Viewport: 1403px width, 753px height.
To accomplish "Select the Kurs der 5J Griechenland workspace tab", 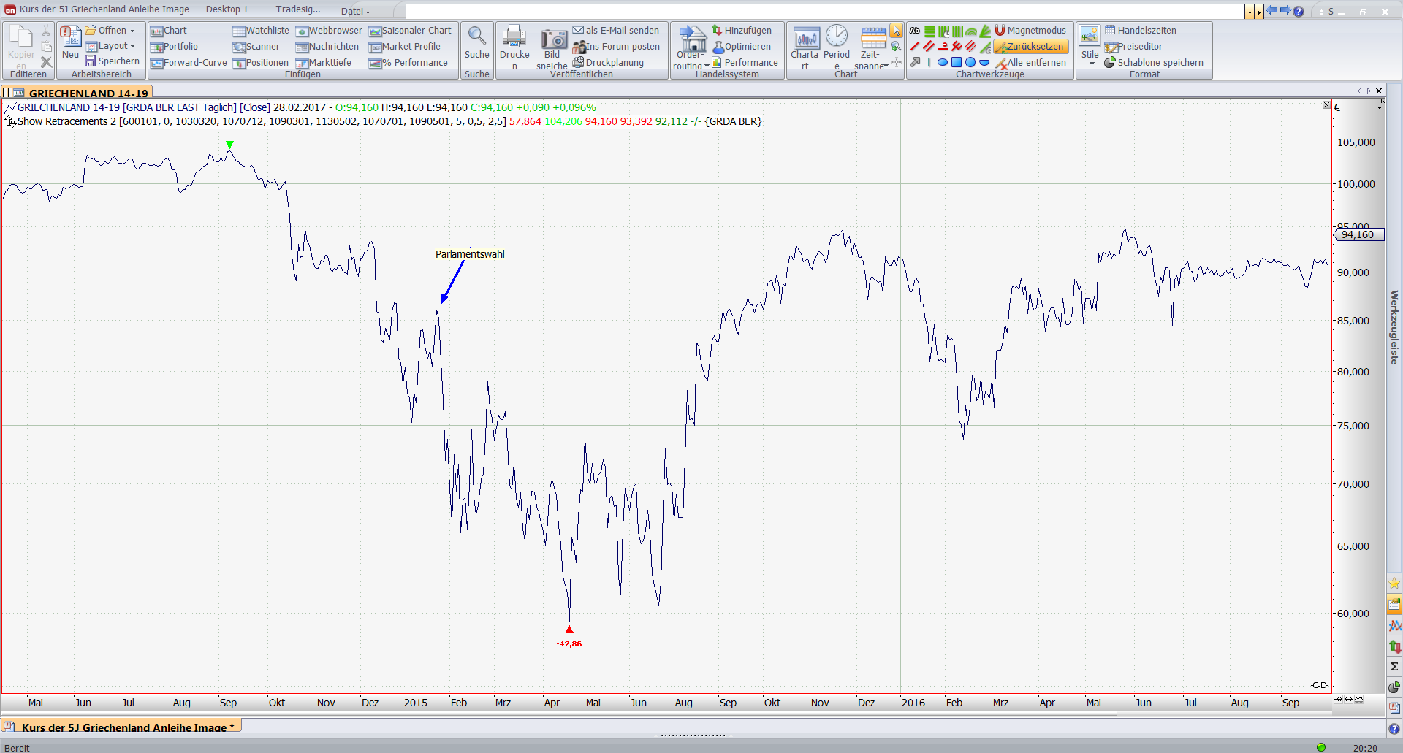I will pyautogui.click(x=127, y=727).
